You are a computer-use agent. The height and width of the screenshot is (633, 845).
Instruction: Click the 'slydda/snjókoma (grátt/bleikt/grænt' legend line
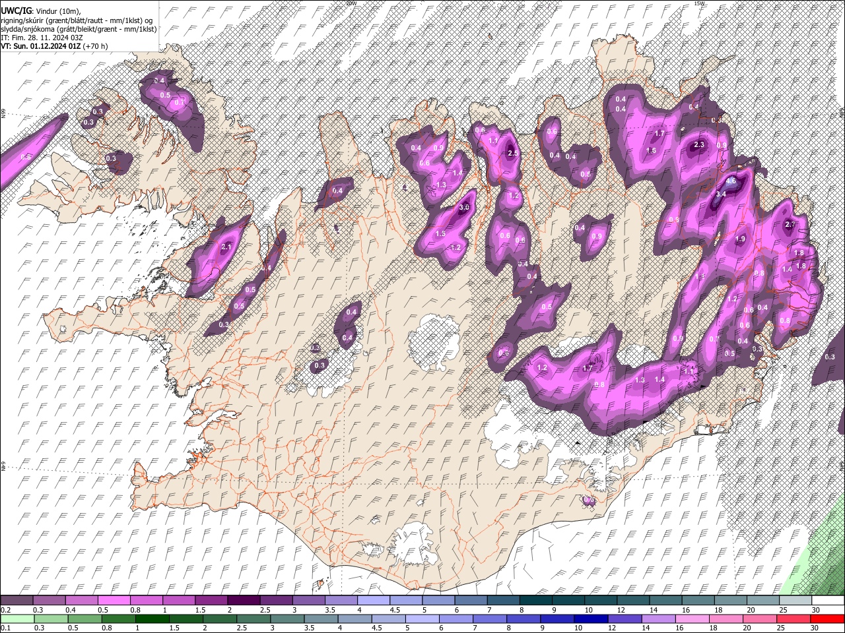pyautogui.click(x=79, y=29)
